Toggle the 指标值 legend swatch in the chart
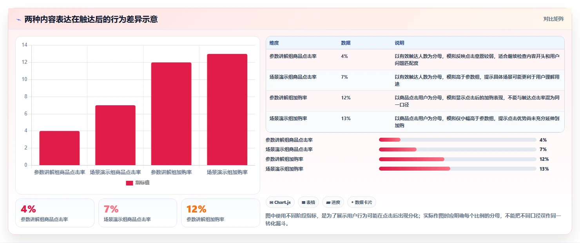This screenshot has height=243, width=580. [x=129, y=183]
